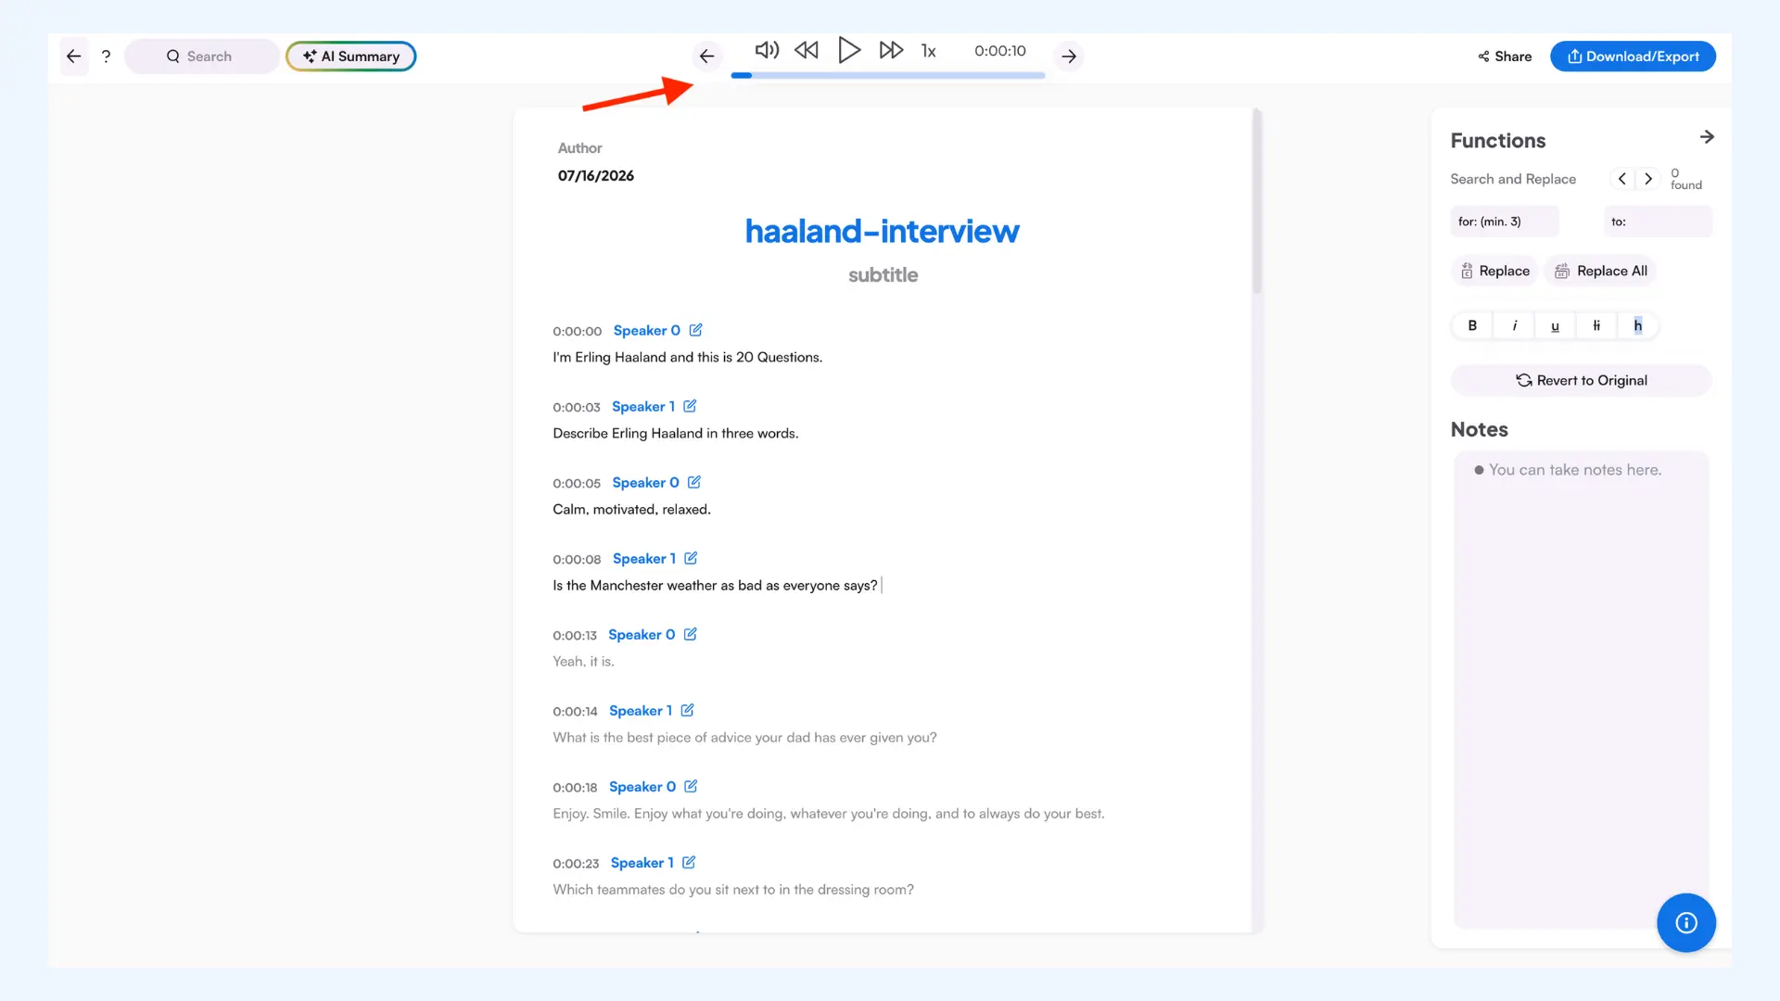Edit Speaker 0 name at 0:00:13
Viewport: 1780px width, 1001px height.
click(x=690, y=634)
